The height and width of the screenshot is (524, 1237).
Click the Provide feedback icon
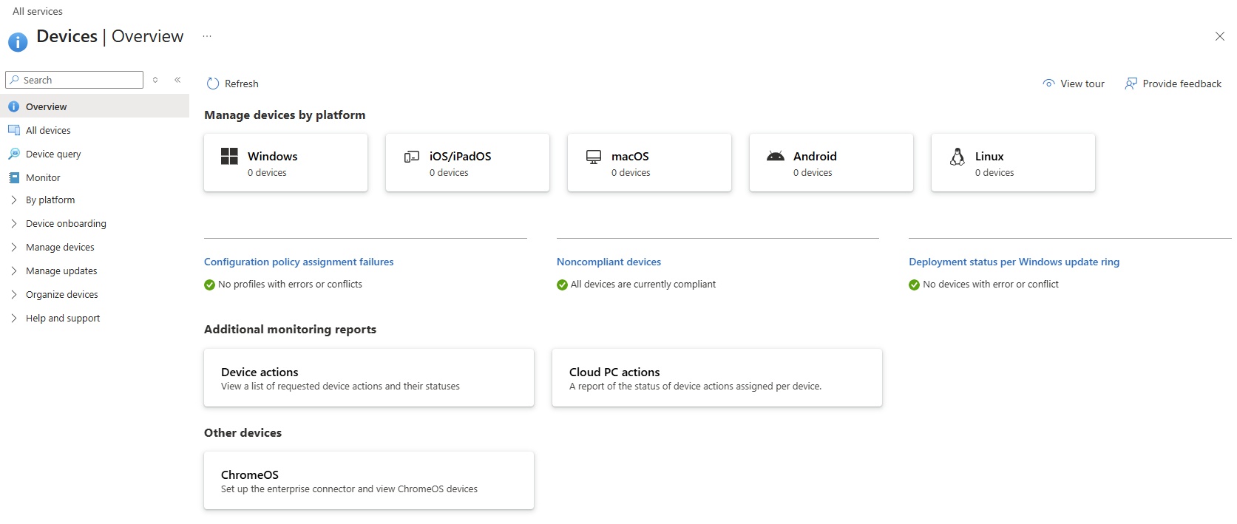point(1131,84)
